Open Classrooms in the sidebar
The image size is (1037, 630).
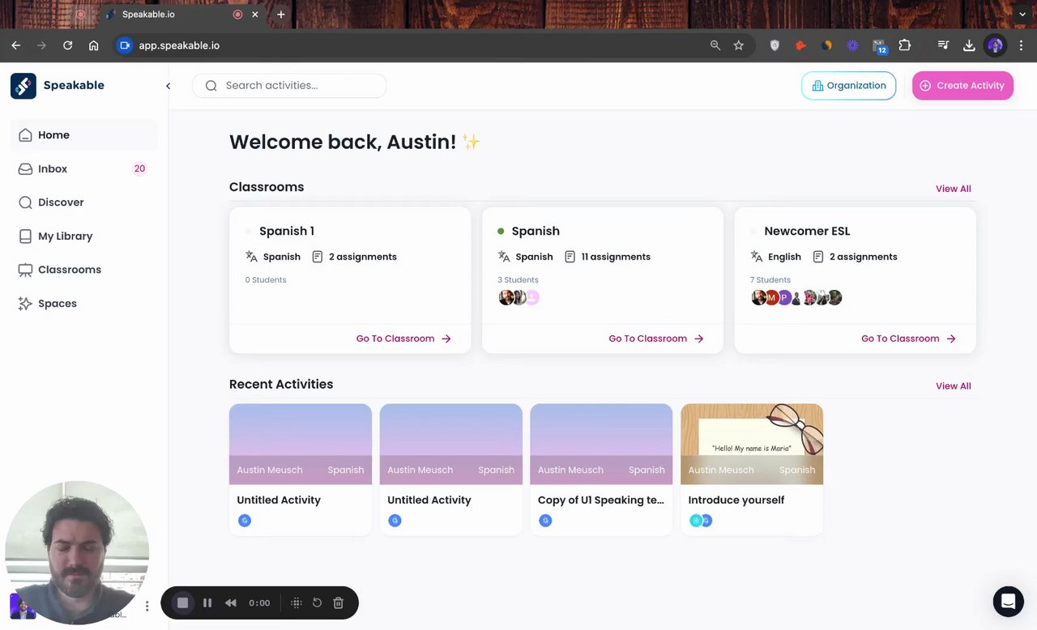tap(84, 270)
